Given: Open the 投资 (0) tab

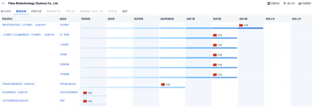Looking at the screenshot, I should coord(113,11).
